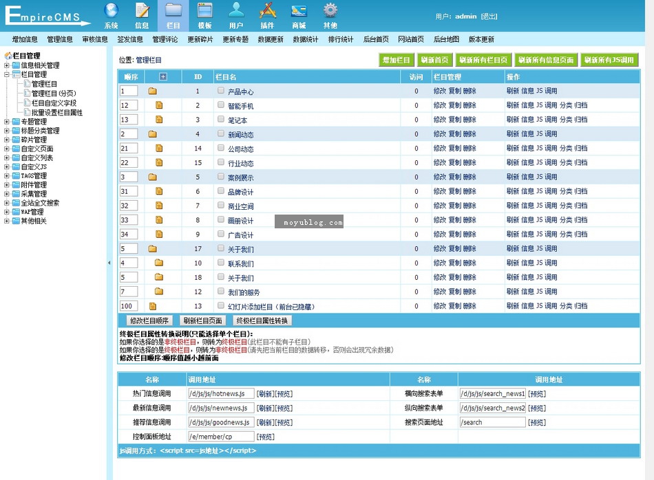The height and width of the screenshot is (480, 654).
Task: Click the EmpireCMS logo
Action: click(x=47, y=16)
